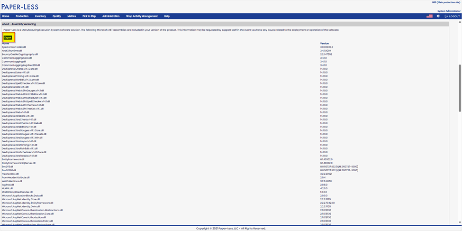
Task: Select Microsoft.AspNet.Identity.EntityFramework.dll
Action: point(27,203)
